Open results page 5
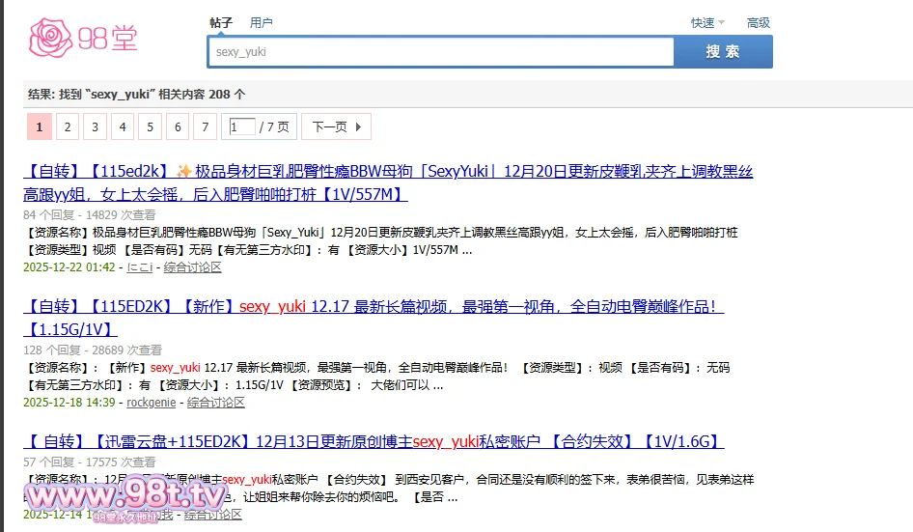This screenshot has width=913, height=532. pos(150,126)
